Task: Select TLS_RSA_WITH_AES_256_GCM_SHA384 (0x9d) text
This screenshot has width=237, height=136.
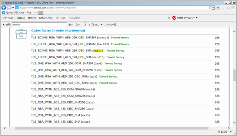Action: 63,89
